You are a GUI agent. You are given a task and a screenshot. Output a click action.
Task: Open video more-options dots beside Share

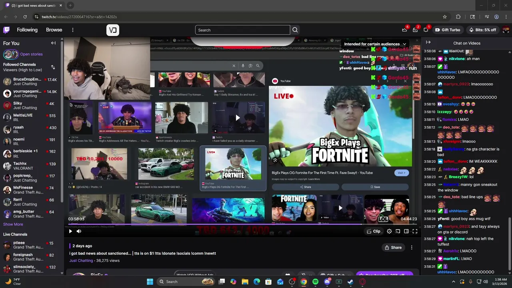(x=412, y=248)
